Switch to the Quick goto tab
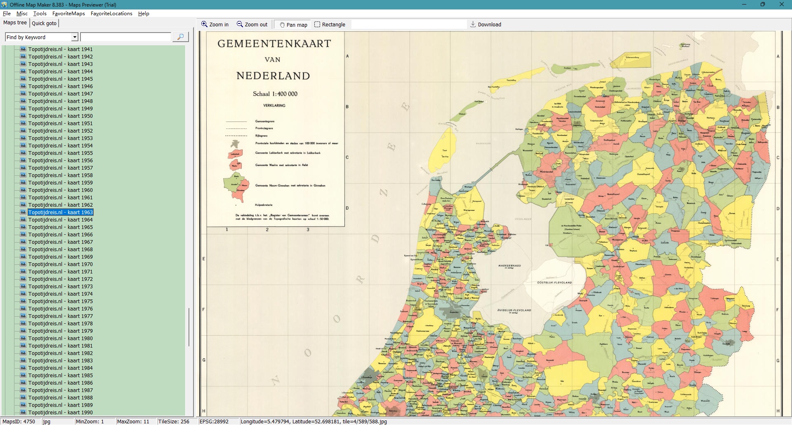Screen dimensions: 792x425 point(44,23)
